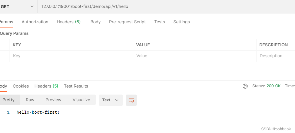Viewport: 295px width, 133px height.
Task: Click the request URL field
Action: 141,6
